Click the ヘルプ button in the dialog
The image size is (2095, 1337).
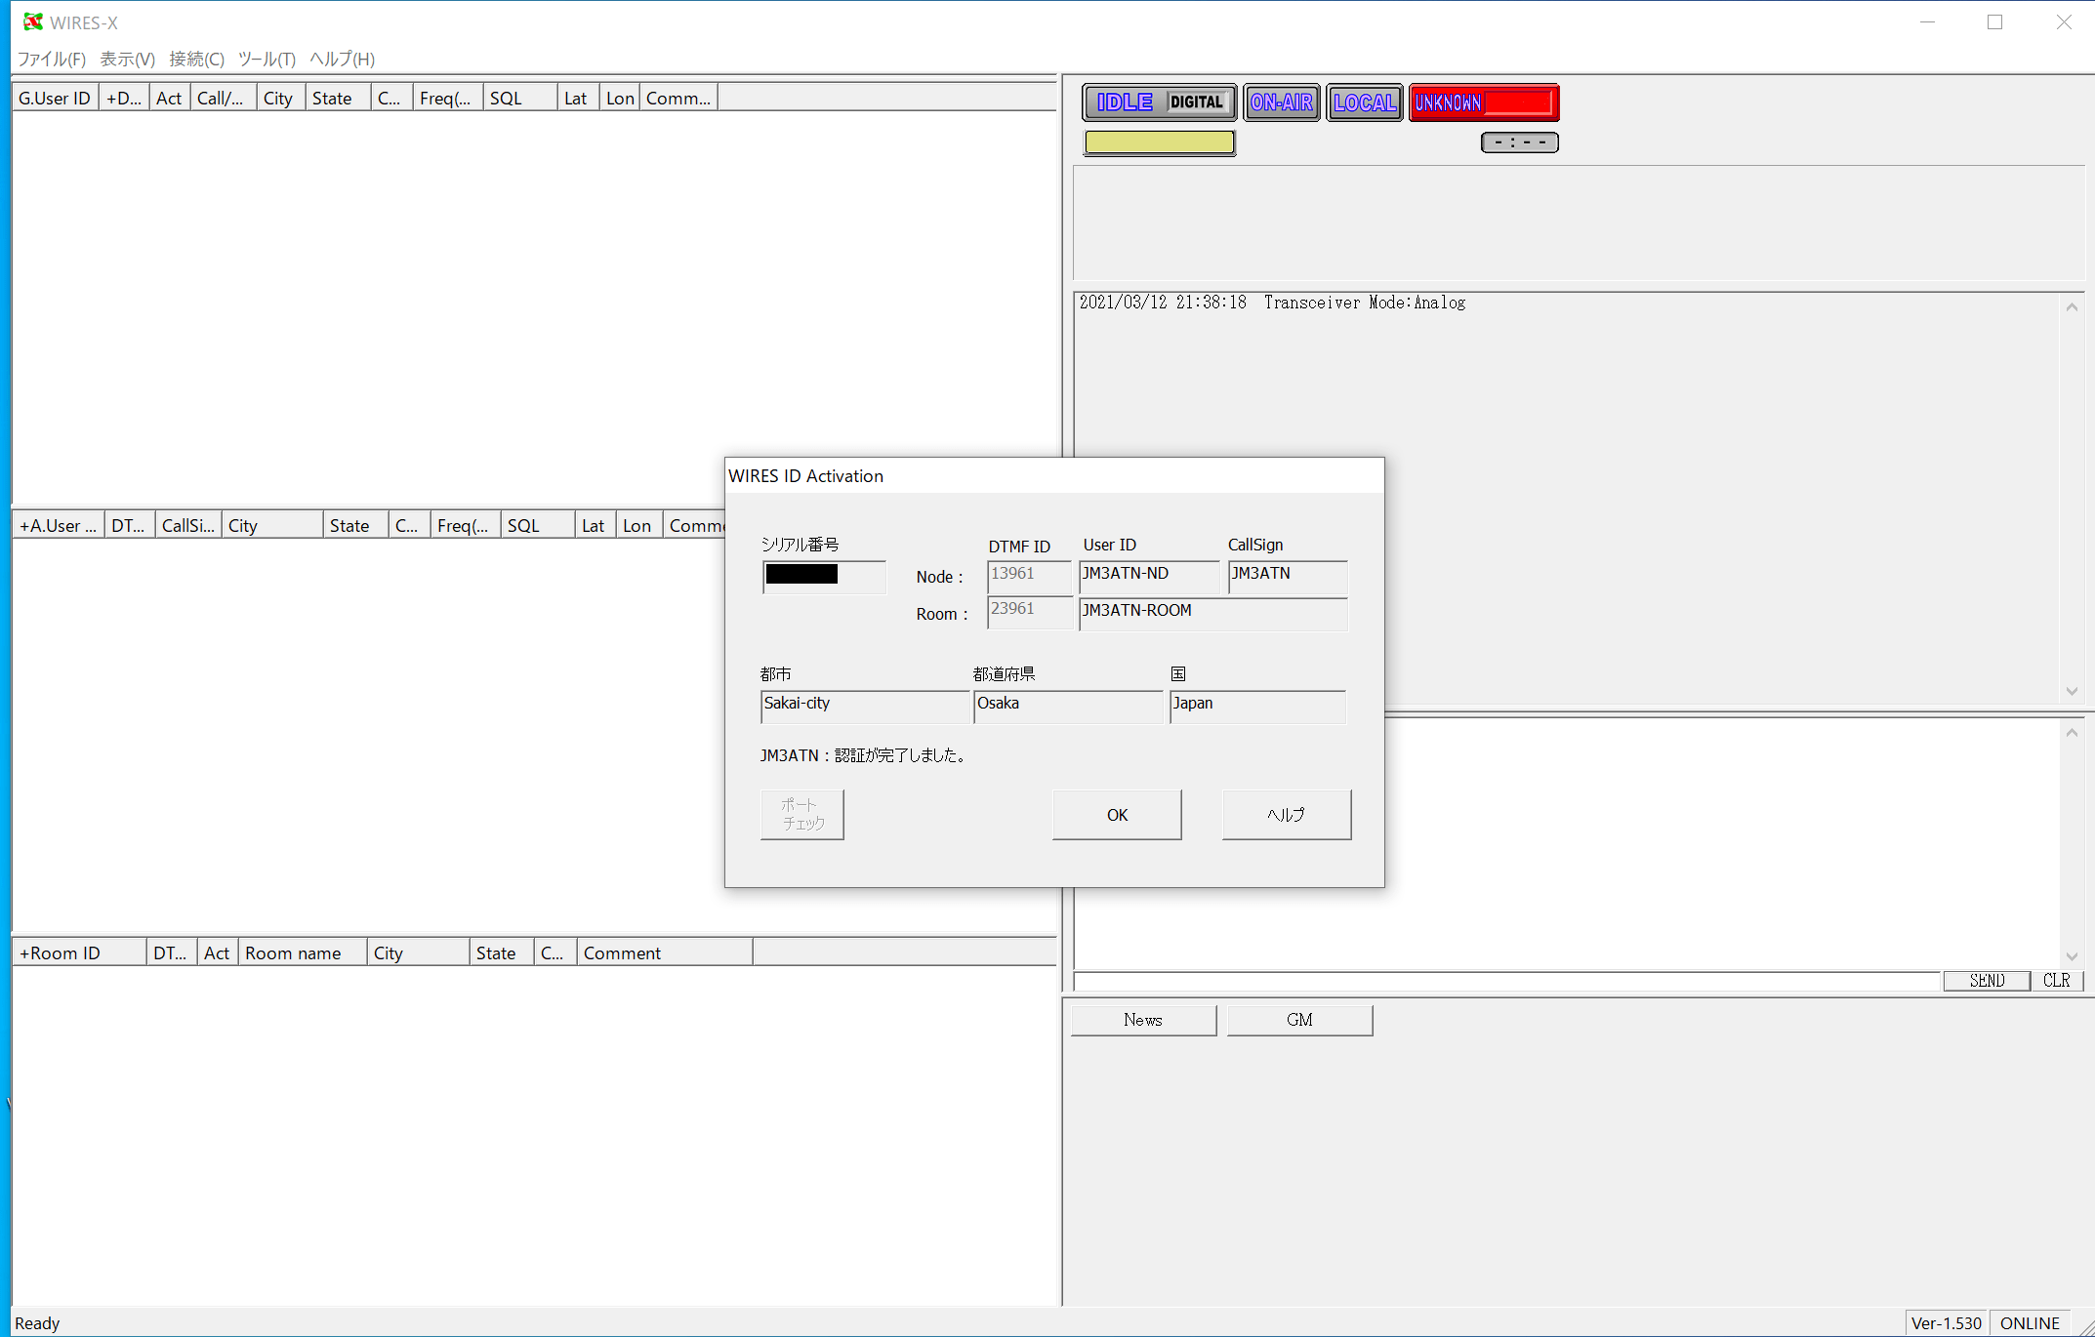click(x=1286, y=815)
